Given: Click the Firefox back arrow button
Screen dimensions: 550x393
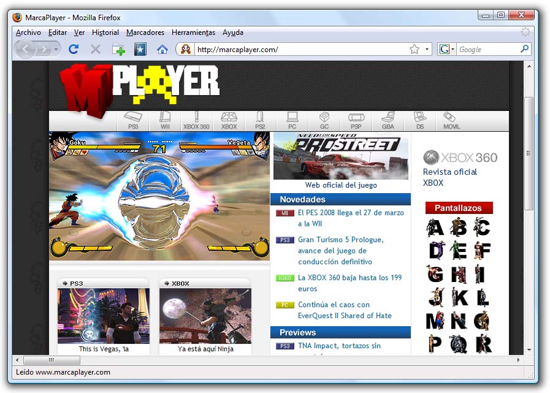Looking at the screenshot, I should 26,50.
